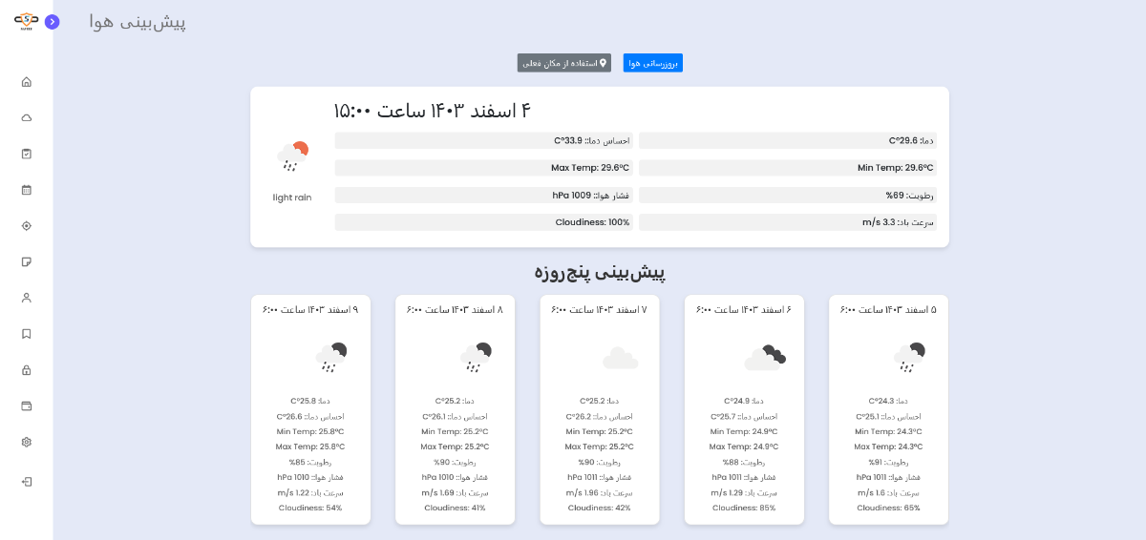This screenshot has height=540, width=1146.
Task: Click the احساس دما: 25.7°C value
Action: point(744,416)
